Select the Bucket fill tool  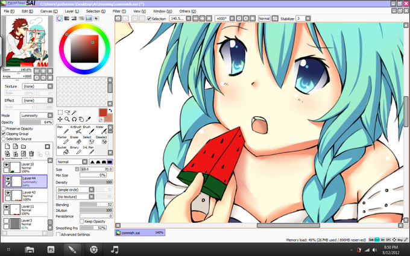[63, 150]
